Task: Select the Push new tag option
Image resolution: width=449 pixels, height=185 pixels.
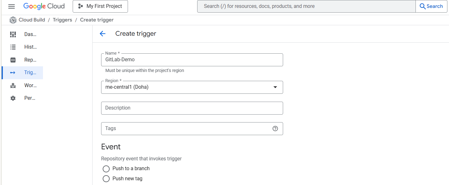Action: 106,179
